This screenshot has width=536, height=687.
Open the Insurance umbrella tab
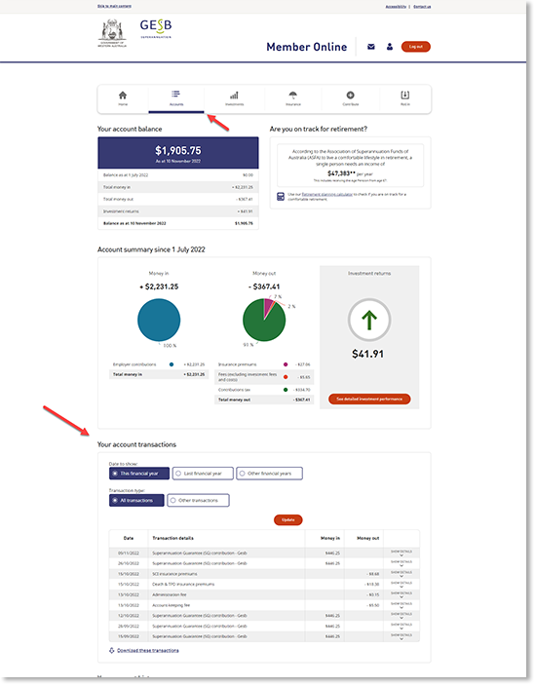tap(293, 99)
